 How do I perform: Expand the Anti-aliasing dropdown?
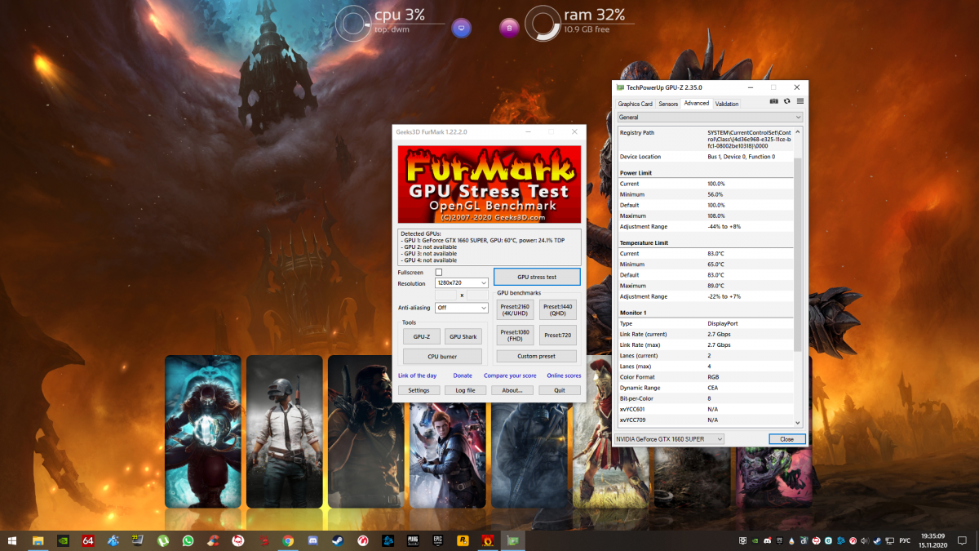461,308
